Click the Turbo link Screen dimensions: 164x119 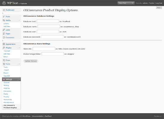pos(151,3)
